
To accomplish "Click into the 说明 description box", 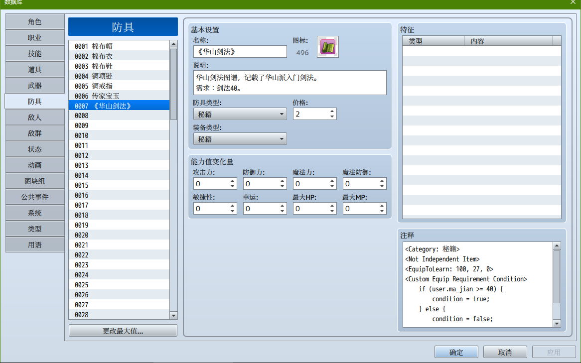I will pos(290,83).
